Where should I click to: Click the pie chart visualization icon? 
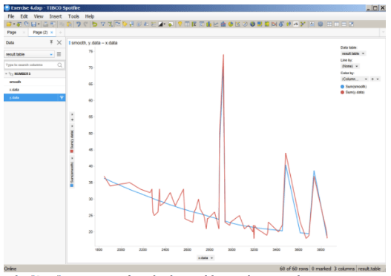pyautogui.click(x=231, y=24)
